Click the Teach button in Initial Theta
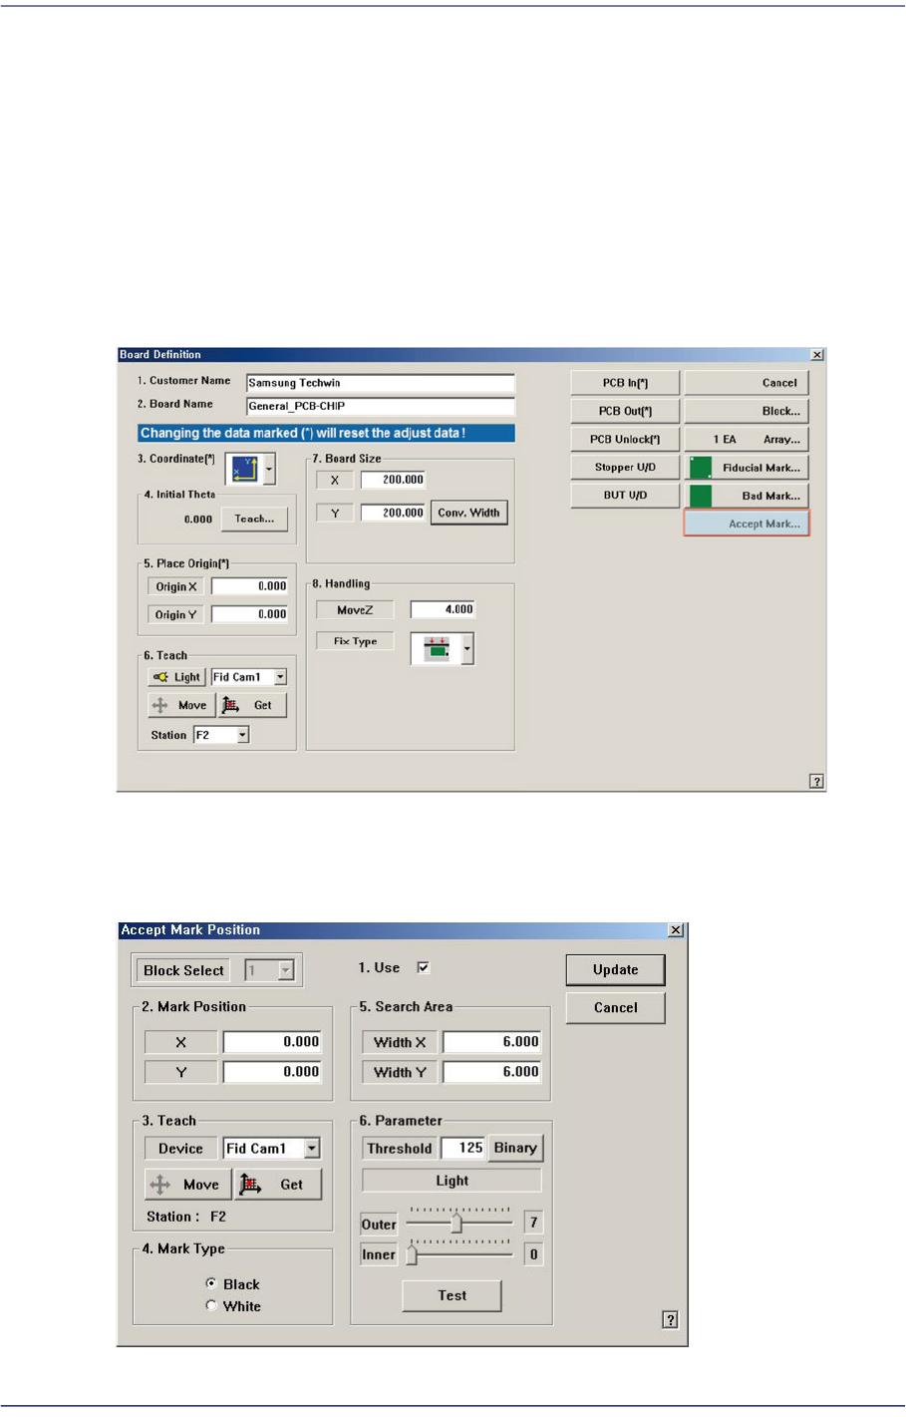Viewport: 906px width, 1417px height. point(254,519)
